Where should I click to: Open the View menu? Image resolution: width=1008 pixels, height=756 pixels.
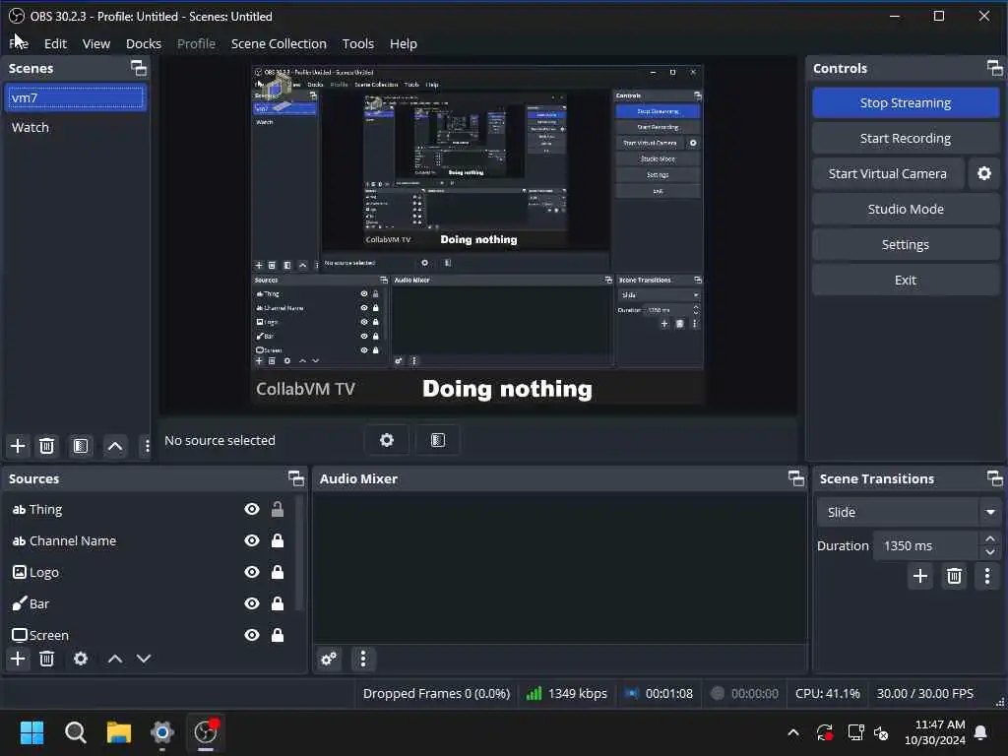click(x=96, y=43)
